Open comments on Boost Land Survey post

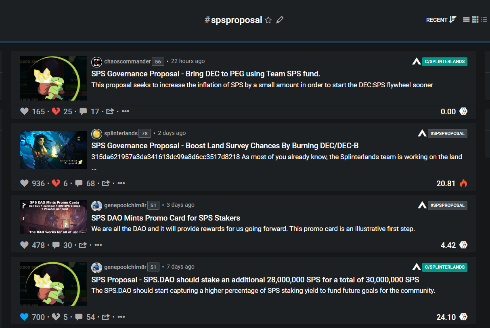point(80,183)
